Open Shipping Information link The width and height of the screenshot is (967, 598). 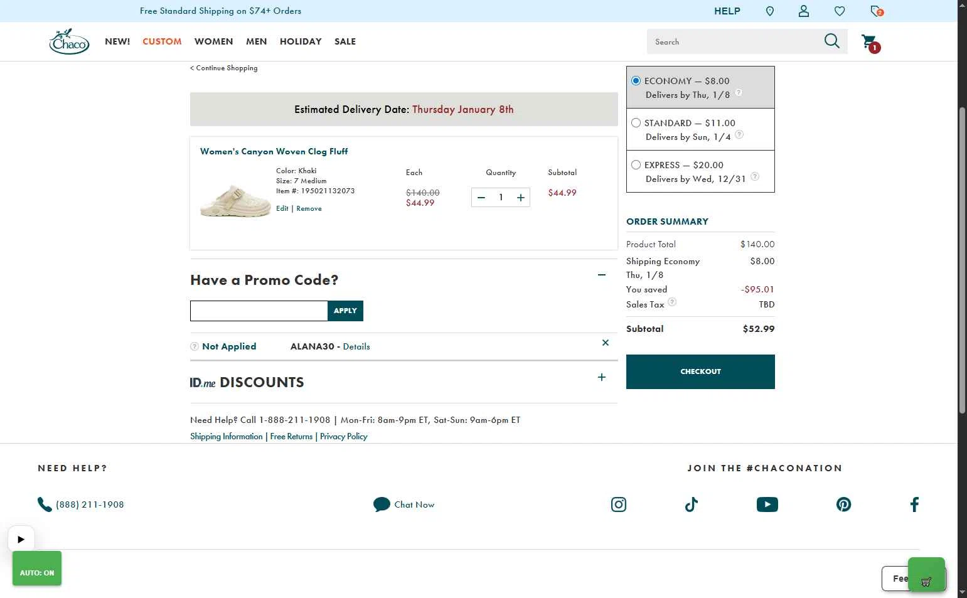coord(227,436)
